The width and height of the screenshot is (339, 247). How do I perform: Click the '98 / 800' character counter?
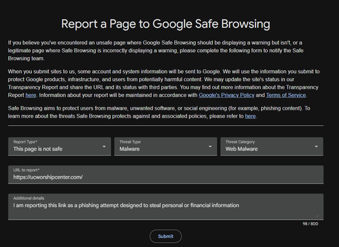pyautogui.click(x=311, y=224)
